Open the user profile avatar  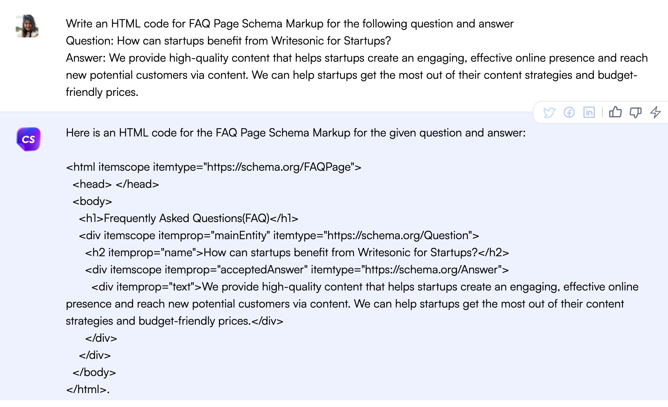[27, 26]
